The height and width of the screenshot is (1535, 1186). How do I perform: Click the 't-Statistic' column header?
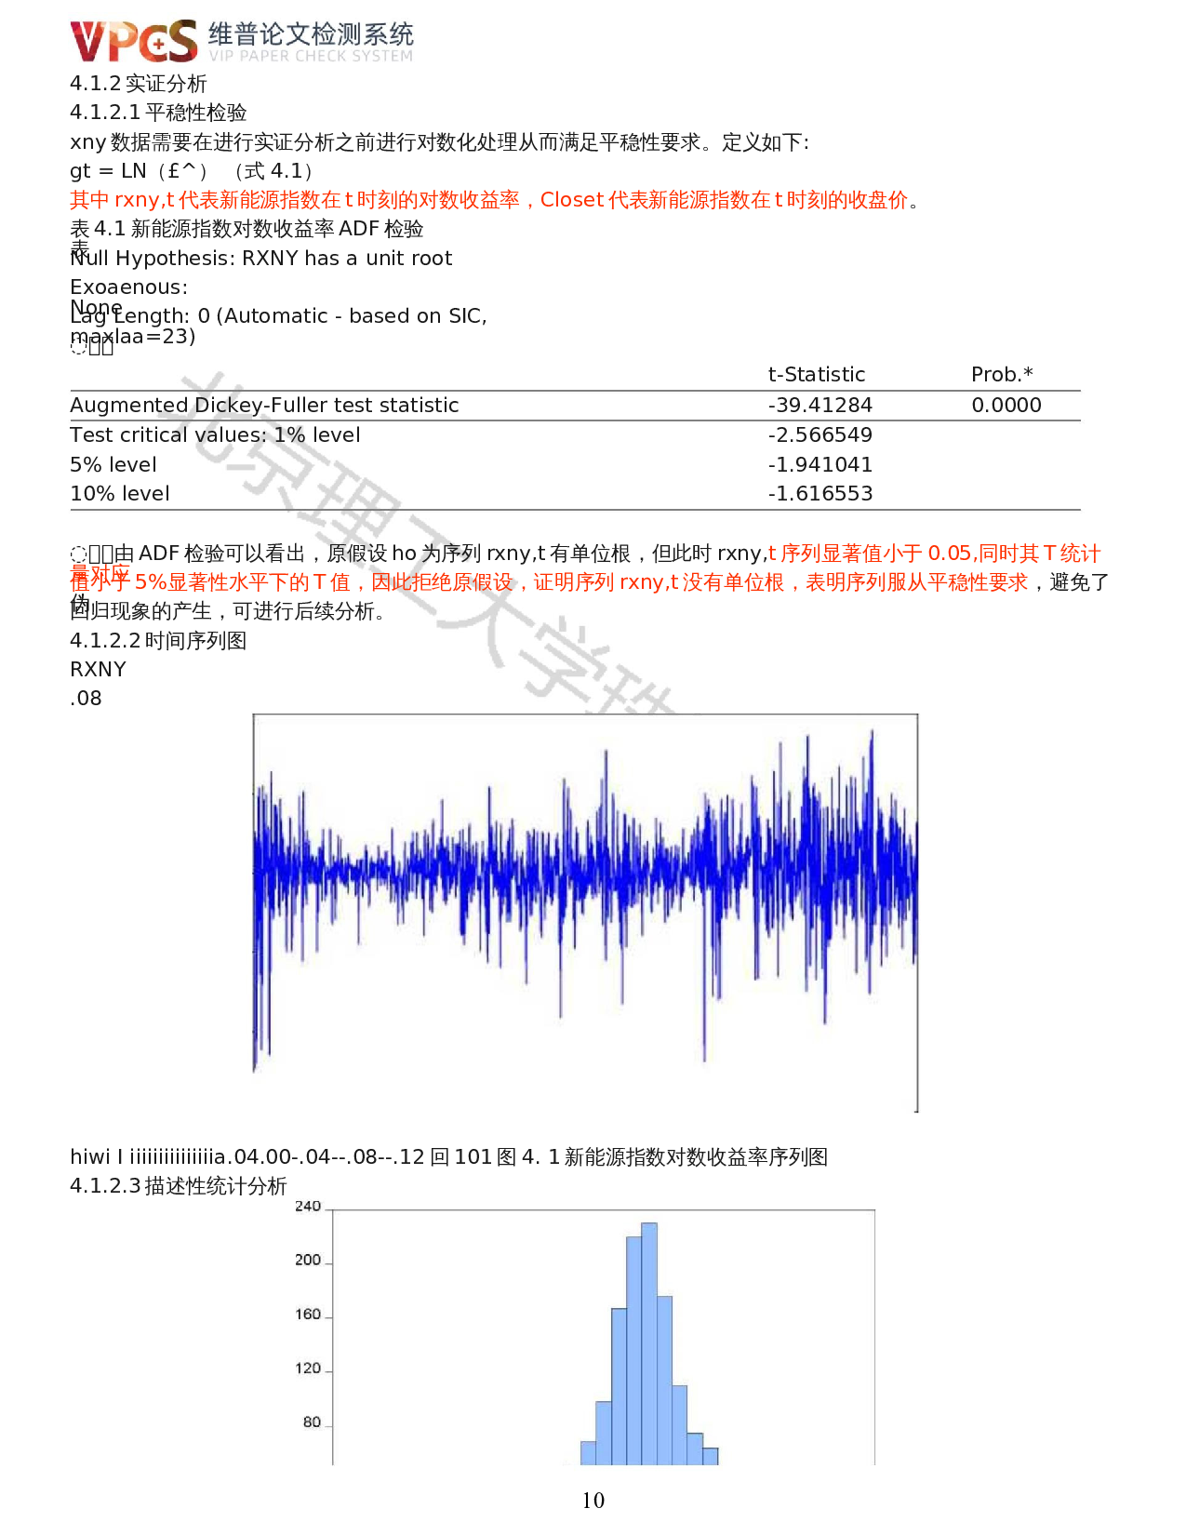pyautogui.click(x=817, y=375)
